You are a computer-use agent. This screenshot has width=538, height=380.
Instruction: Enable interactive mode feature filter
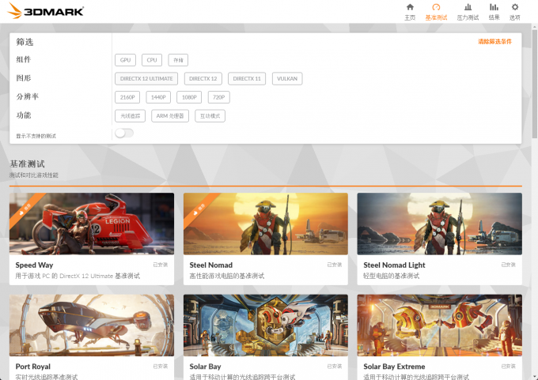210,116
